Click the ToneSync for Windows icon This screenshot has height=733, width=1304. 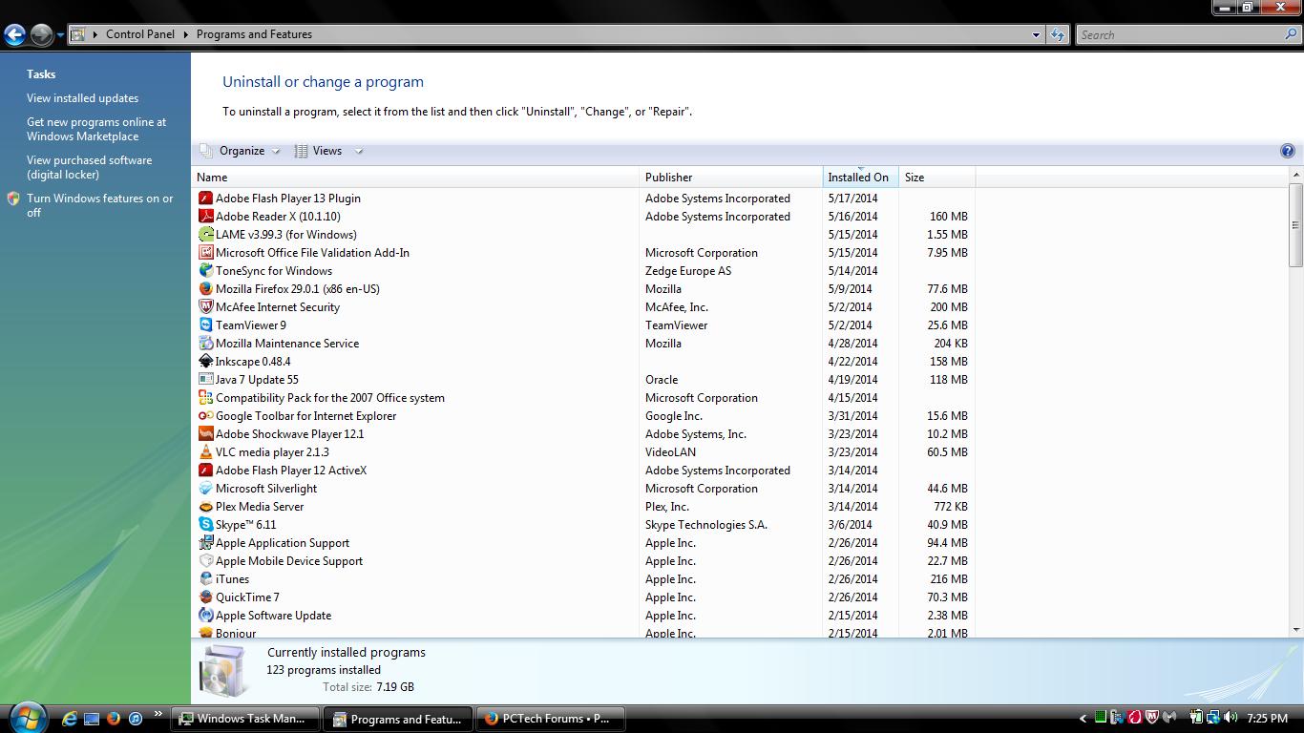click(205, 271)
